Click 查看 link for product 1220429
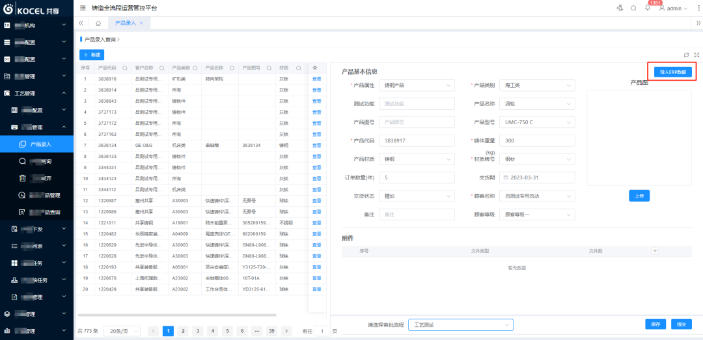 tap(316, 289)
